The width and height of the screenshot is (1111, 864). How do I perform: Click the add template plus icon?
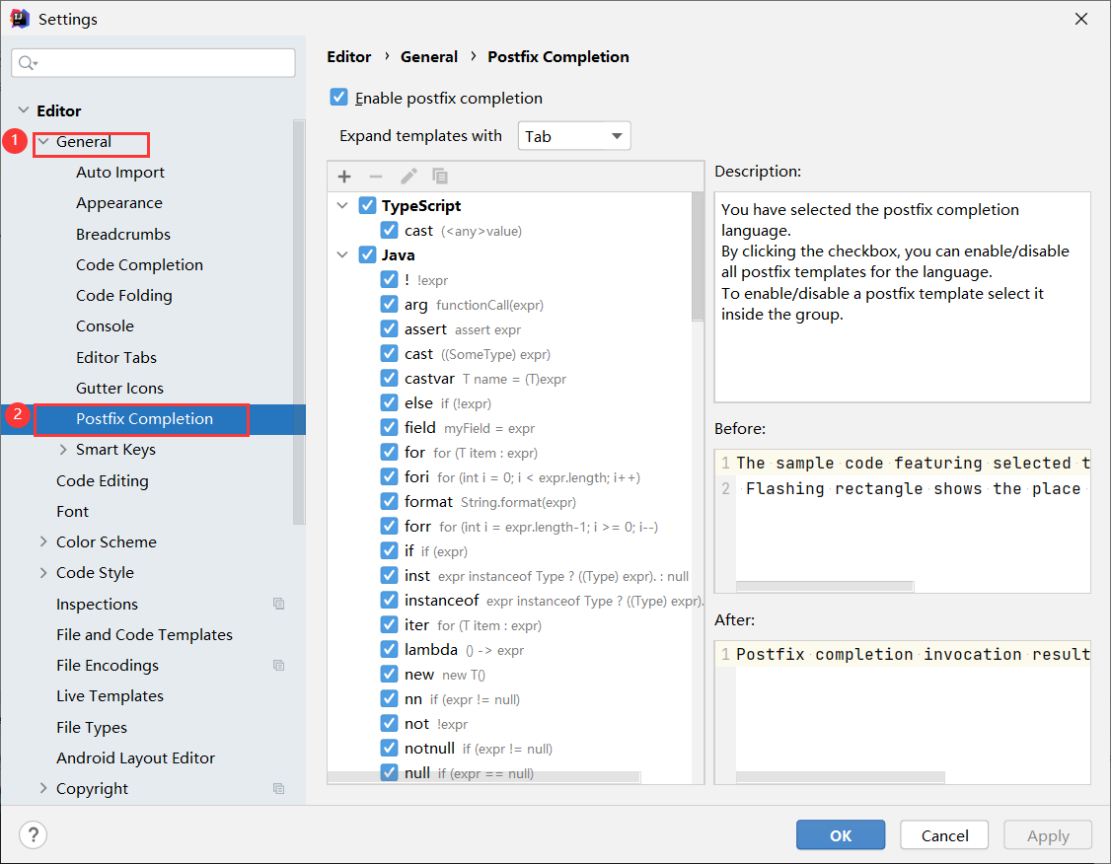coord(344,177)
